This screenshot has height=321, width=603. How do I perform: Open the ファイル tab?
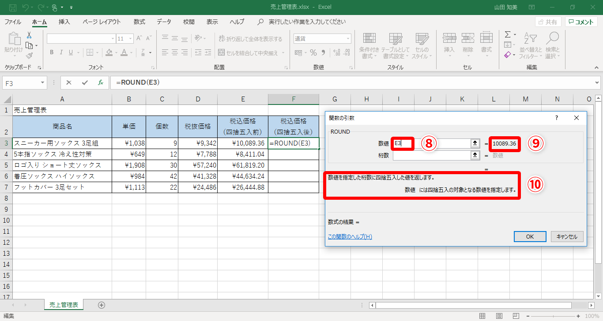pos(13,22)
